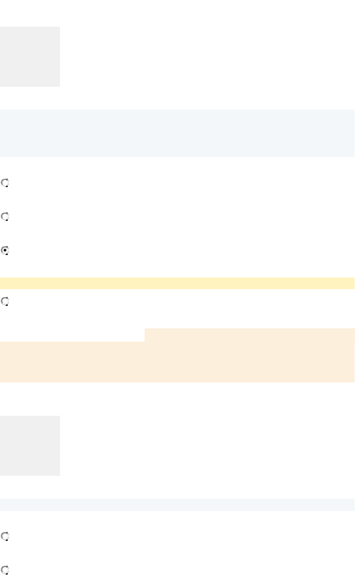Click the thin light-blue bar of second question
Screen dimensions: 355x580
tap(177, 505)
